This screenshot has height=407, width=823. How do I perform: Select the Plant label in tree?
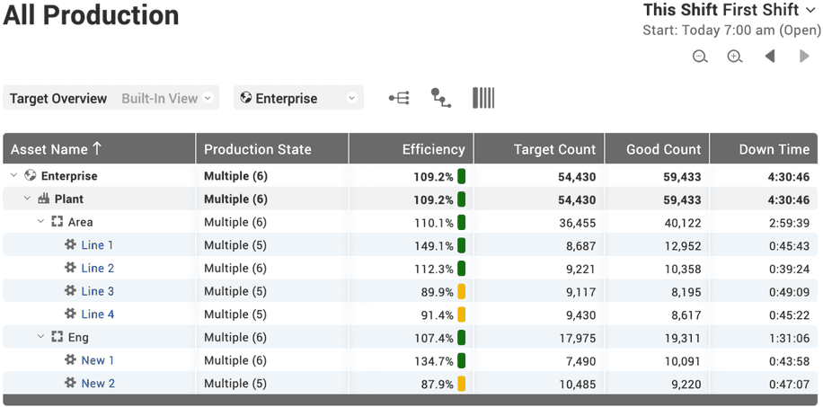(69, 199)
